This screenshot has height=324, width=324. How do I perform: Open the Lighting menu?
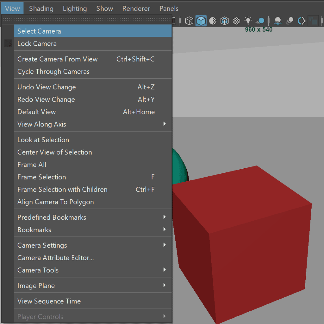click(x=75, y=9)
